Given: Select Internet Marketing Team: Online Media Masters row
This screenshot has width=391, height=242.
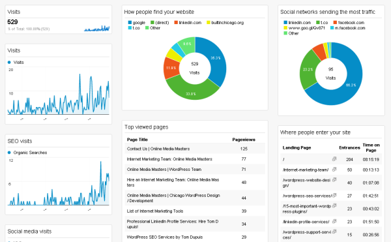Looking at the screenshot, I should pos(195,159).
